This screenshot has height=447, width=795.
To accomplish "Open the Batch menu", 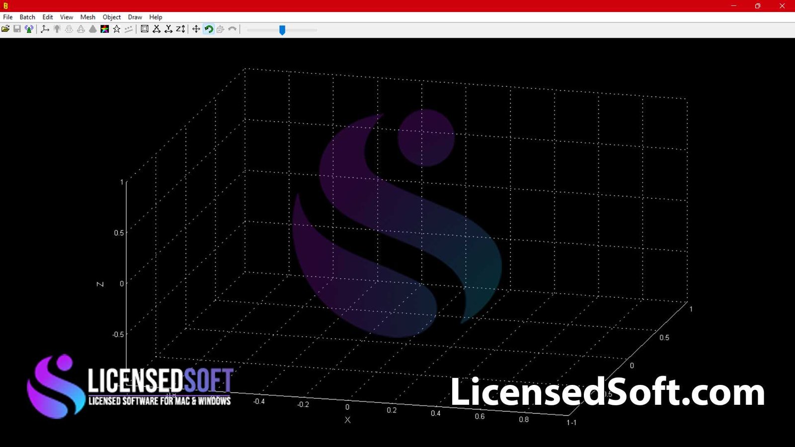I will pos(27,17).
